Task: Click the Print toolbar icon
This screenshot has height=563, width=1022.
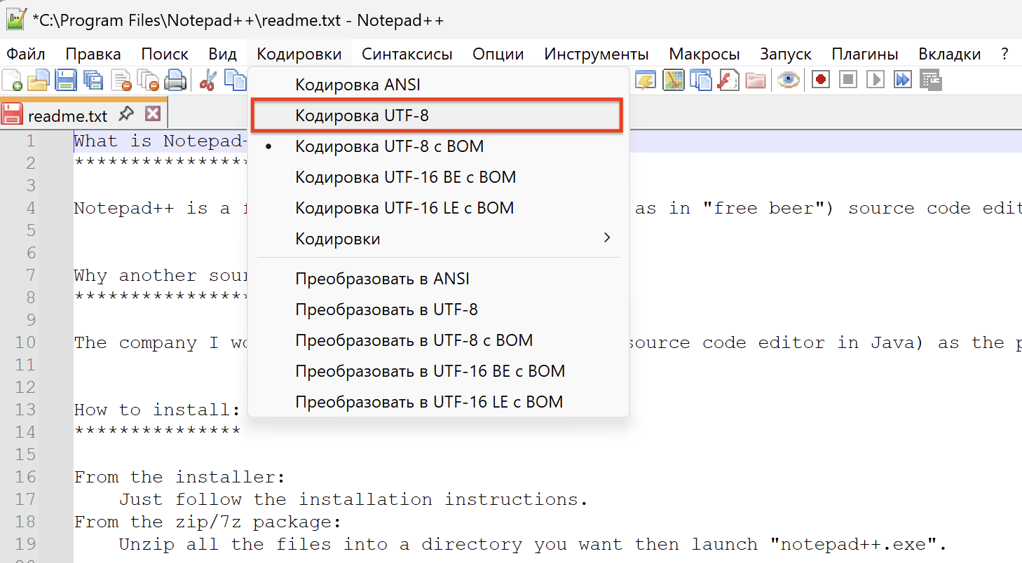Action: (x=174, y=81)
